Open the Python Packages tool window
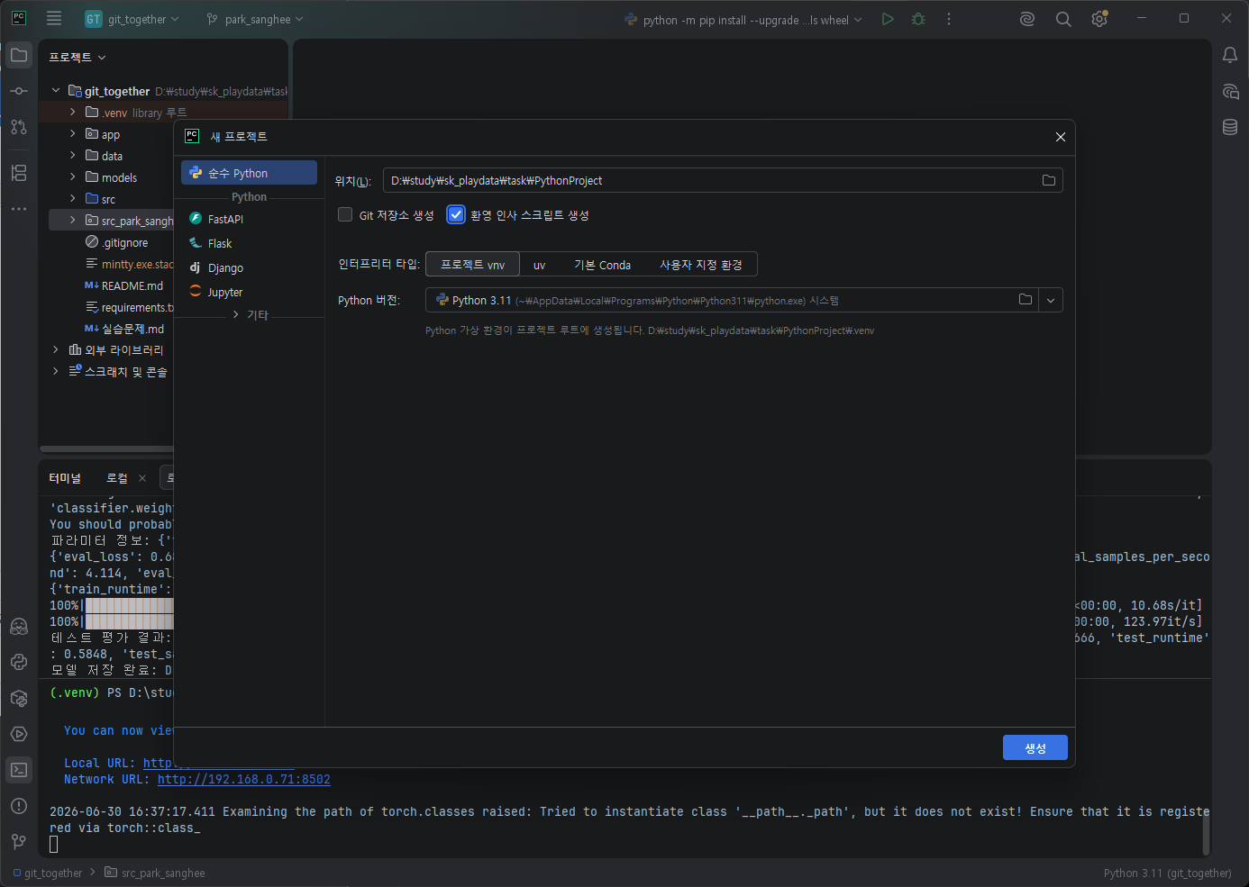 pyautogui.click(x=19, y=698)
